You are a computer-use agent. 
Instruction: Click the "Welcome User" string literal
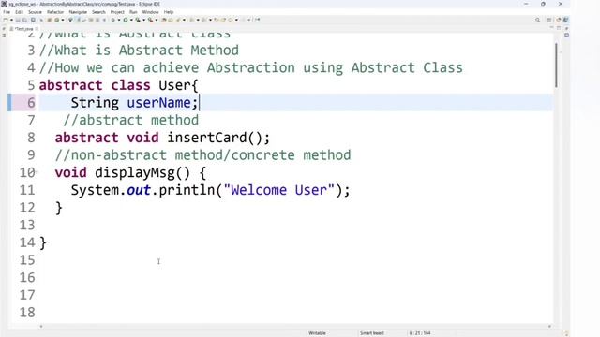tap(279, 190)
